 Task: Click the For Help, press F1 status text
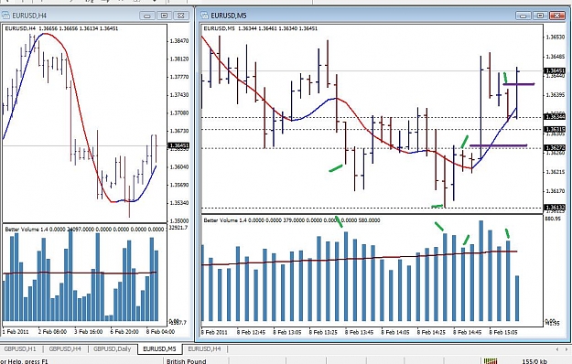click(x=24, y=361)
